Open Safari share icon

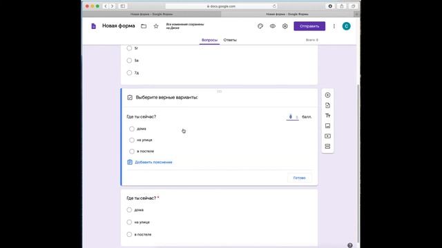click(341, 6)
